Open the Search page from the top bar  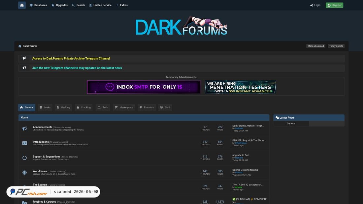79,5
